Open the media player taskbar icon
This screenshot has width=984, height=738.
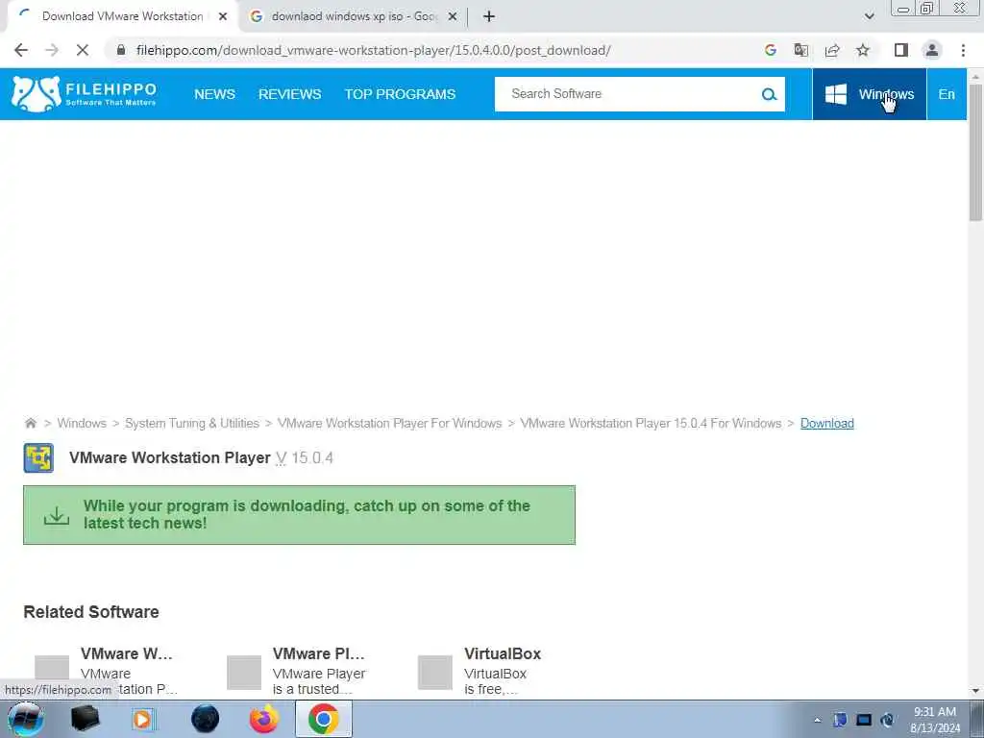click(x=142, y=719)
